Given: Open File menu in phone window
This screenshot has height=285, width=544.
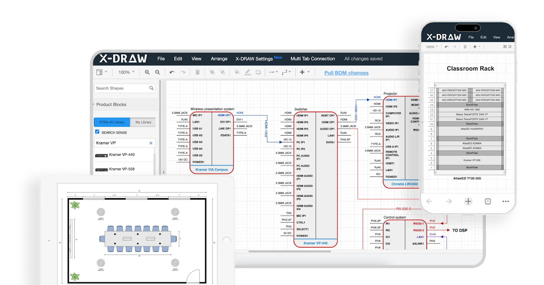Looking at the screenshot, I should [x=471, y=37].
